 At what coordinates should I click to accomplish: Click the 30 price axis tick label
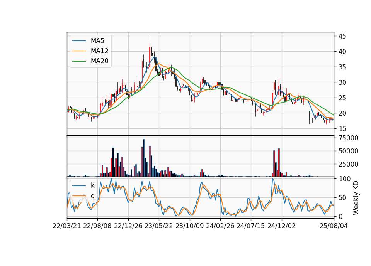342,82
